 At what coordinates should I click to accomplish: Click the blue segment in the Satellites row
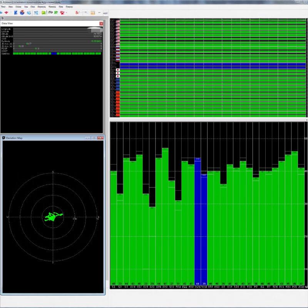coord(54,54)
